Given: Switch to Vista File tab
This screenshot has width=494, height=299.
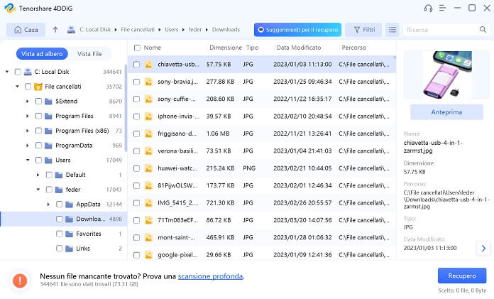Looking at the screenshot, I should pyautogui.click(x=89, y=54).
